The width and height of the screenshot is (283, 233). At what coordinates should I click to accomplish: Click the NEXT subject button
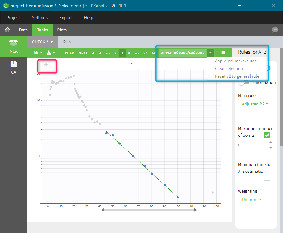pyautogui.click(x=83, y=53)
